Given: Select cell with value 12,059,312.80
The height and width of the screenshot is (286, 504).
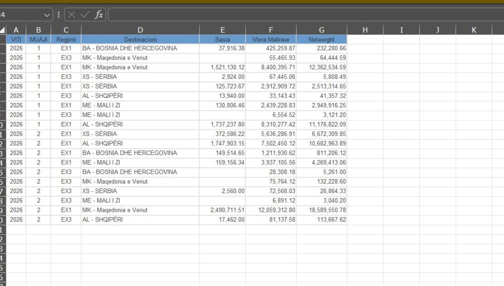Looking at the screenshot, I should point(271,210).
